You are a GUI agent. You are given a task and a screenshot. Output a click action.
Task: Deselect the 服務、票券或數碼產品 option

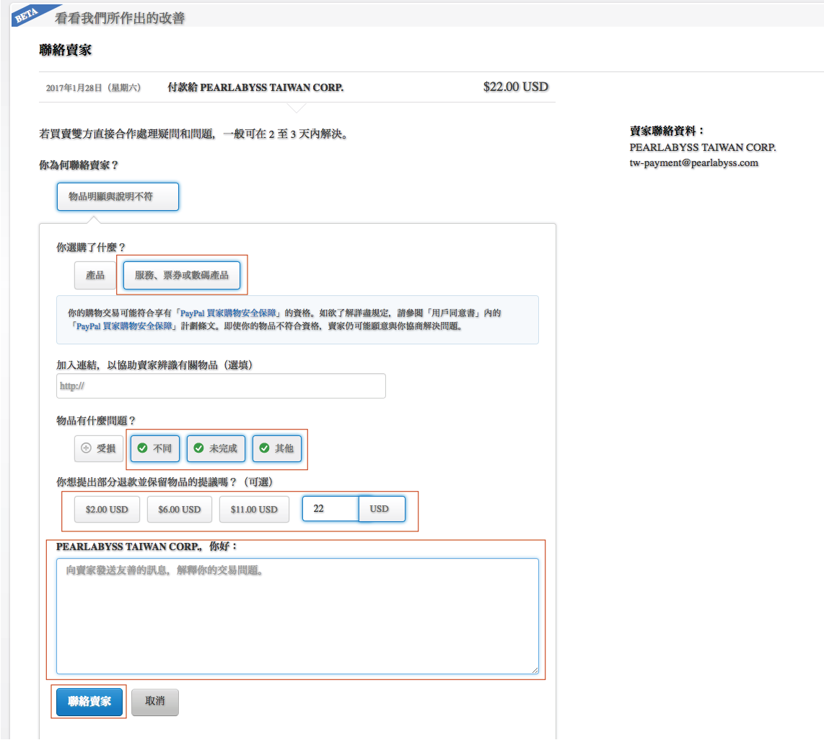tap(183, 275)
